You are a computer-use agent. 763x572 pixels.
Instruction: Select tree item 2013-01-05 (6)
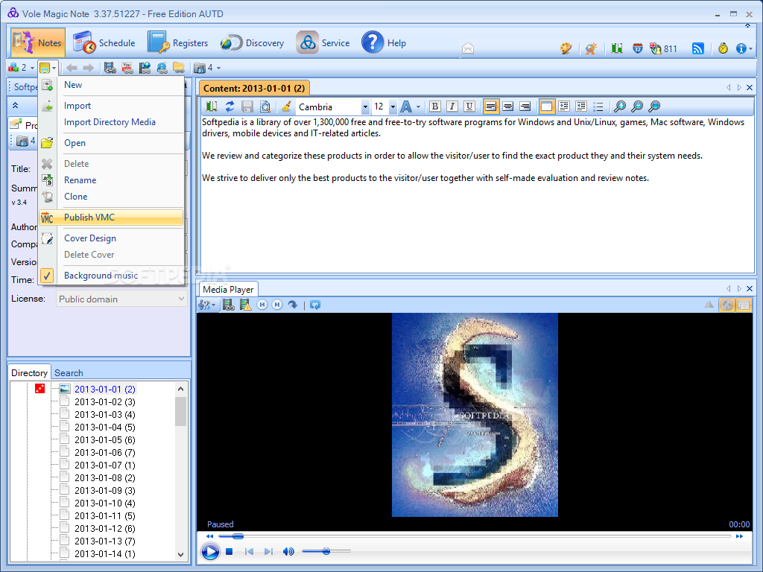104,439
